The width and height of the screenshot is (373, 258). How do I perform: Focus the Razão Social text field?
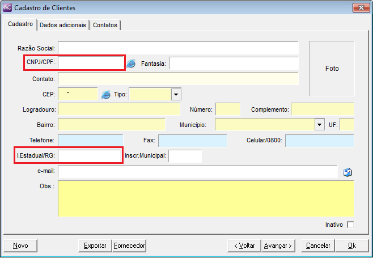point(178,48)
